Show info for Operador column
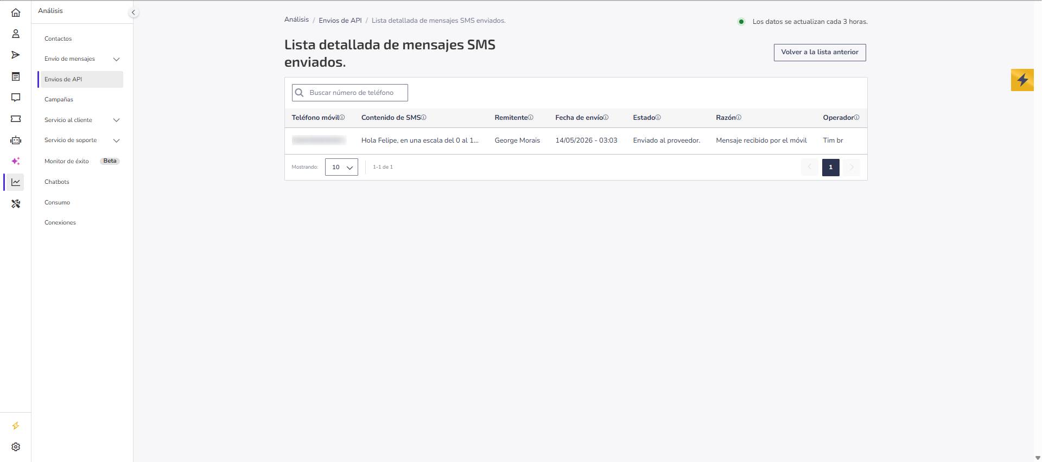 tap(857, 117)
